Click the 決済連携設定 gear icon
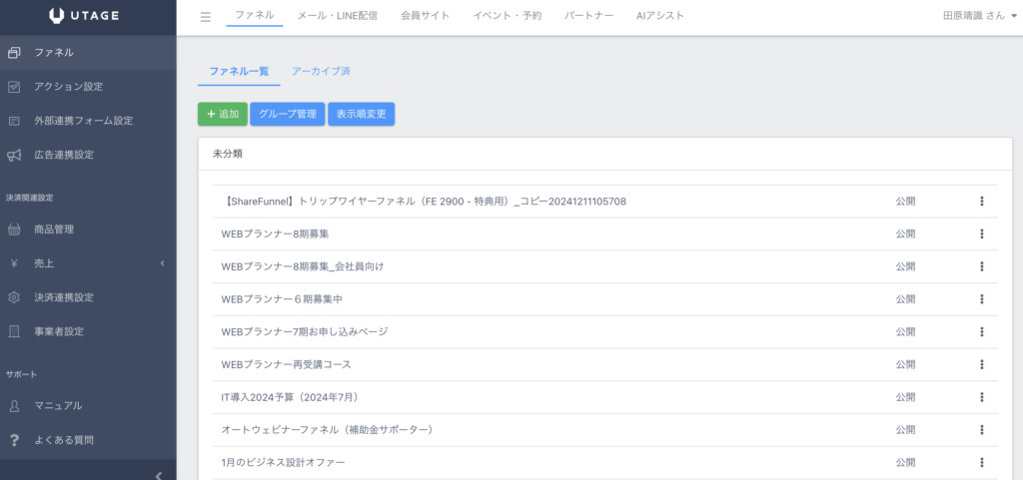Viewport: 1023px width, 480px height. point(14,297)
